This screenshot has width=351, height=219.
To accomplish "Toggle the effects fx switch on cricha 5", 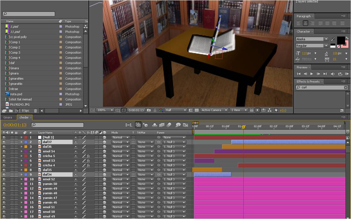I will (x=88, y=156).
